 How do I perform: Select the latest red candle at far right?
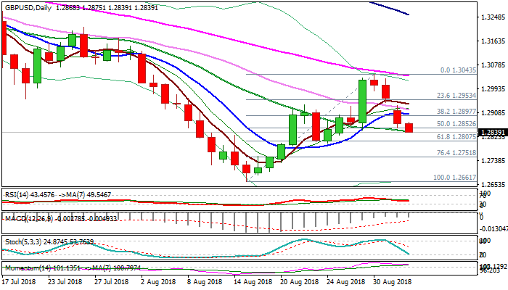[409, 128]
